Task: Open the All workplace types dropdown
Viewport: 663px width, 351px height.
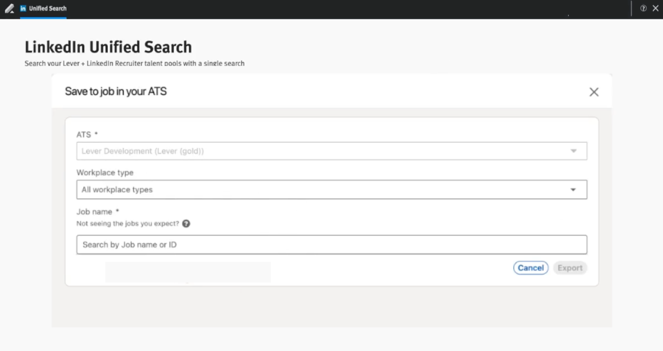Action: pos(331,190)
